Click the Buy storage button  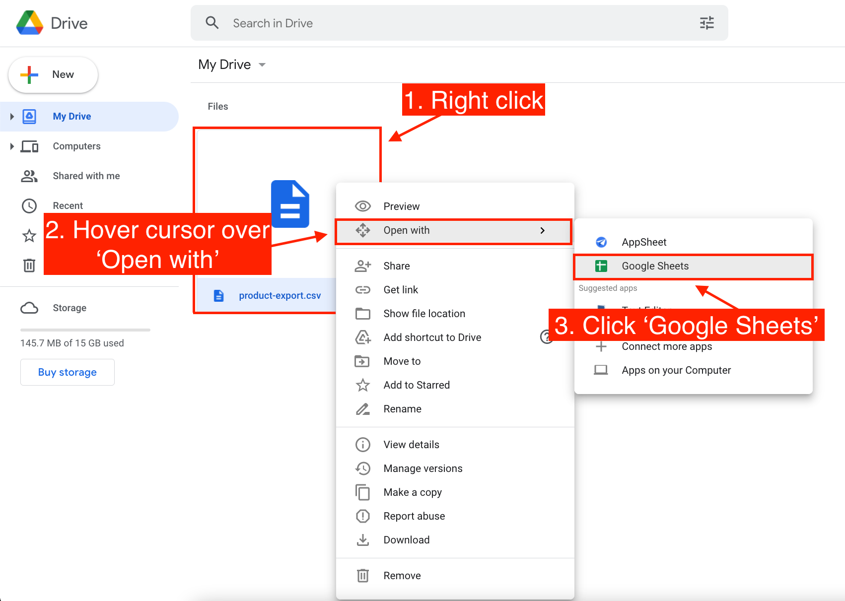(x=68, y=372)
